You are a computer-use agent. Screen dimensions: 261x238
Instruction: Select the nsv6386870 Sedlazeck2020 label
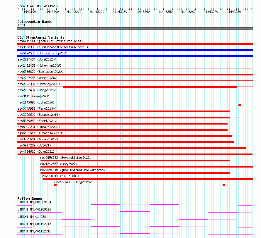[x=40, y=72]
